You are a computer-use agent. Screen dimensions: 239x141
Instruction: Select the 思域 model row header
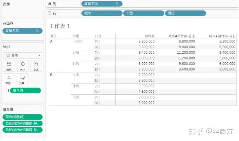(76, 52)
